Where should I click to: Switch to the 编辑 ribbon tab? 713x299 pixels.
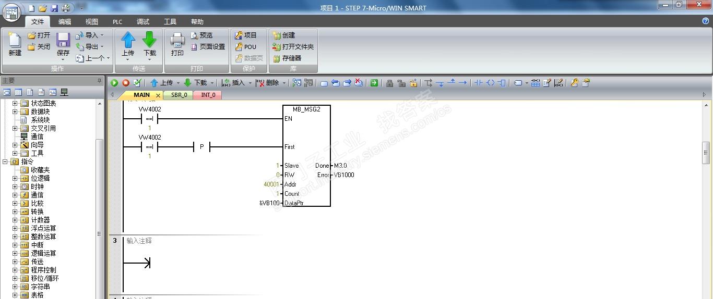65,21
